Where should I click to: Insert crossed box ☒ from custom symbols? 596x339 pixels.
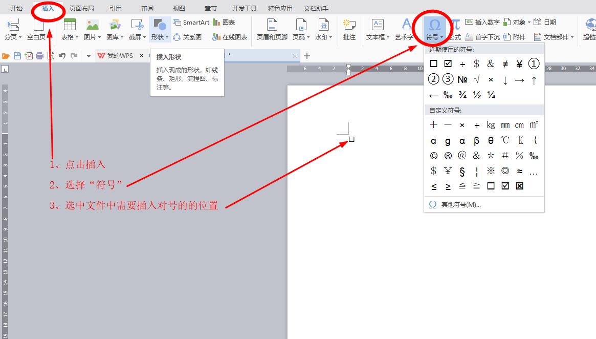pos(519,186)
